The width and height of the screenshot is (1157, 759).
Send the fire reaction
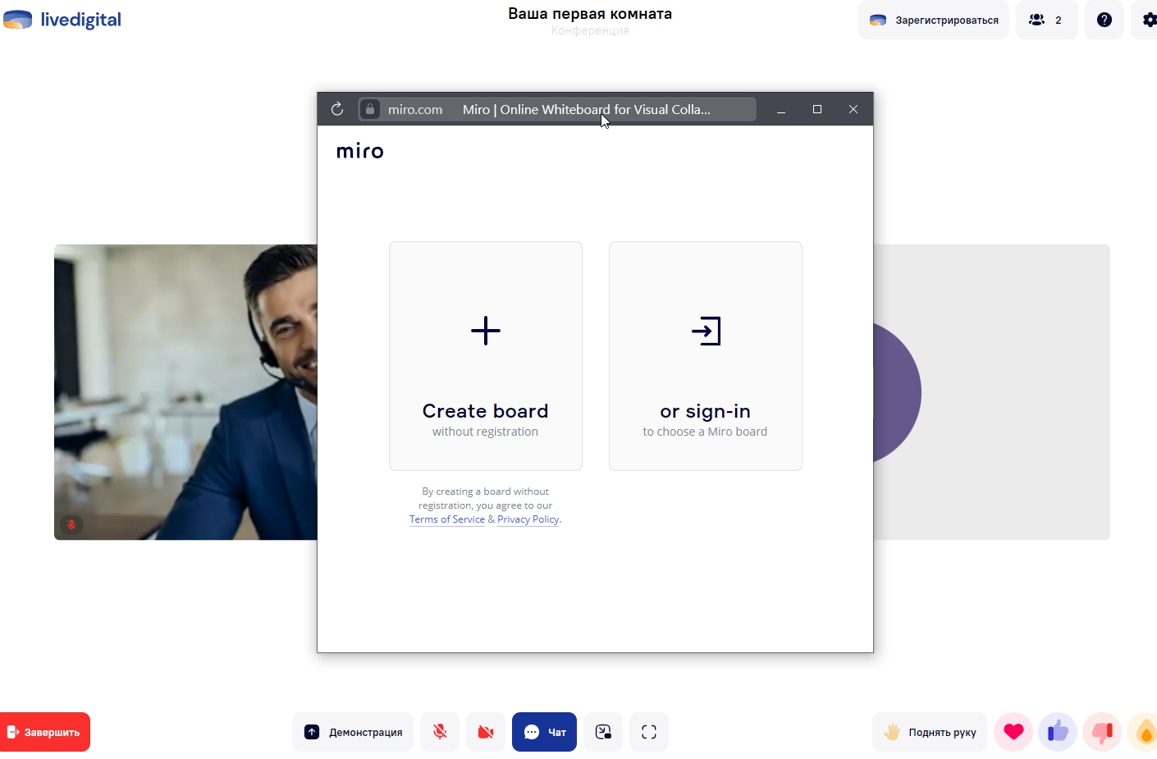click(1145, 732)
